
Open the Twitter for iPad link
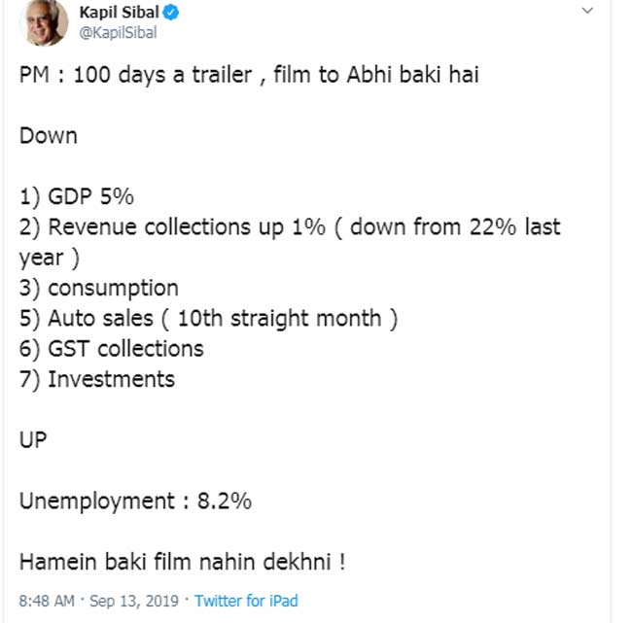[x=246, y=601]
